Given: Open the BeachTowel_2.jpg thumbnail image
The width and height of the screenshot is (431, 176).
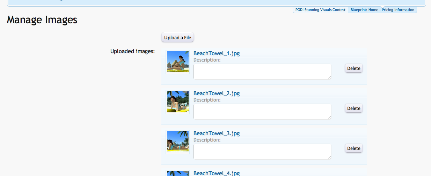Looking at the screenshot, I should pos(177,102).
